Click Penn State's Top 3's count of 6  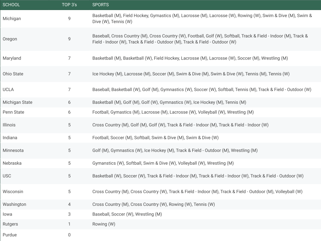point(69,112)
